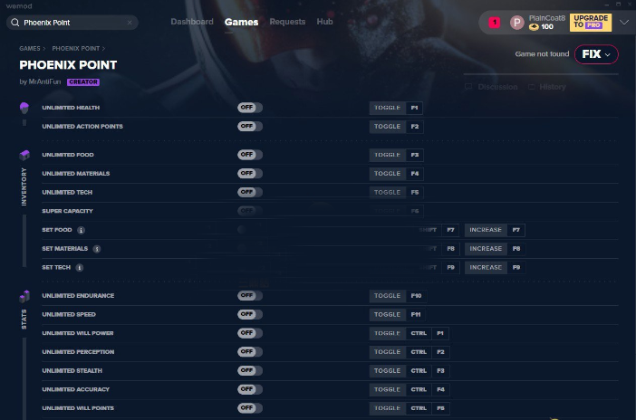Open creator MrAntiFun's profile

point(44,81)
